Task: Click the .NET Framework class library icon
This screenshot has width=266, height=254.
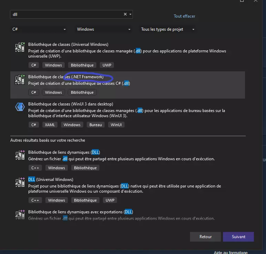Action: point(20,80)
